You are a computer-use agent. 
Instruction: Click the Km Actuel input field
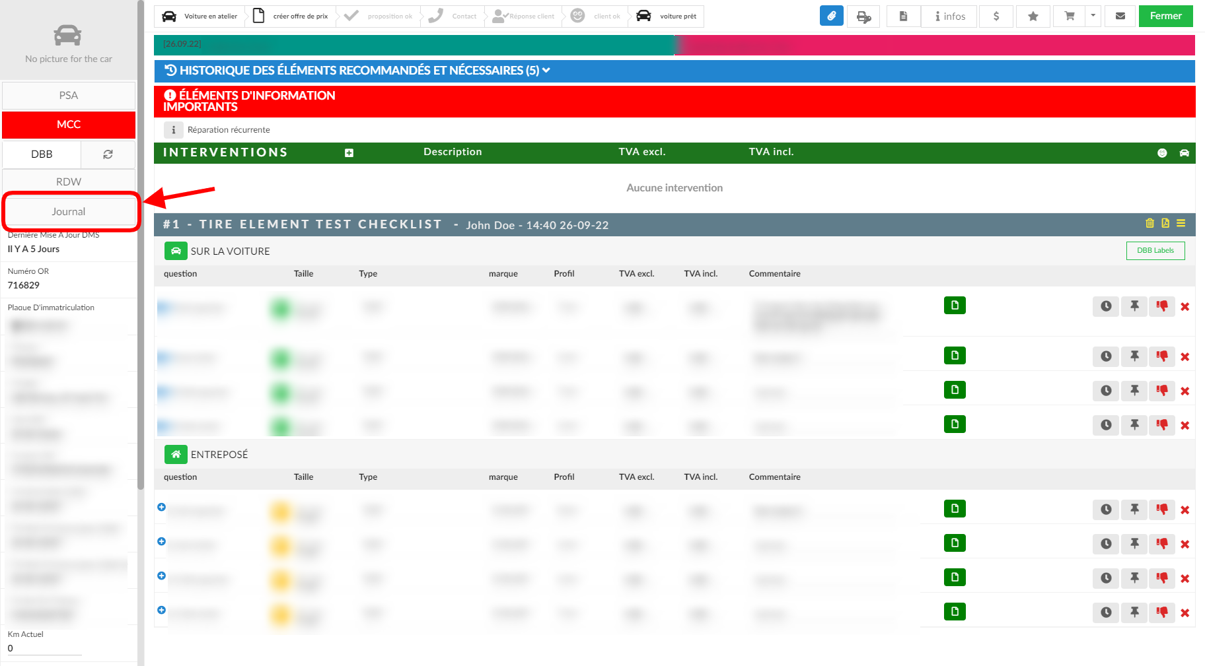tap(44, 648)
